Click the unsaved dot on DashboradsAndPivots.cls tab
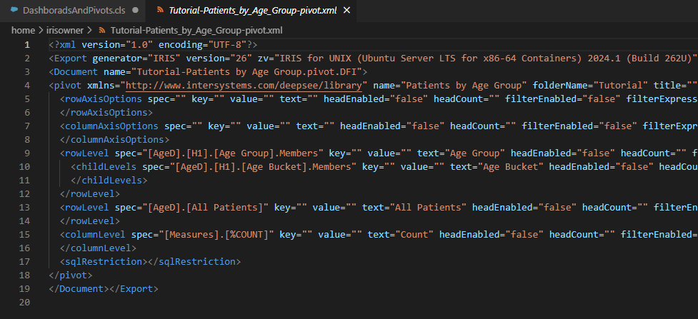698x319 pixels. [134, 11]
